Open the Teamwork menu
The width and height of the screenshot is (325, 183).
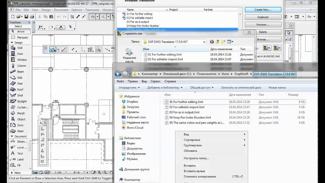pyautogui.click(x=92, y=10)
